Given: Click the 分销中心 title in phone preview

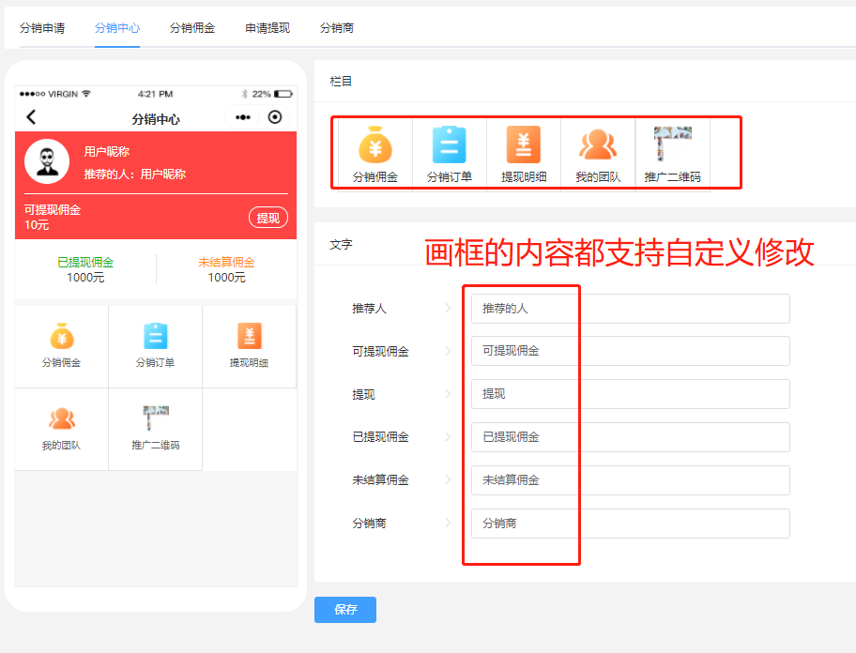Looking at the screenshot, I should point(156,119).
